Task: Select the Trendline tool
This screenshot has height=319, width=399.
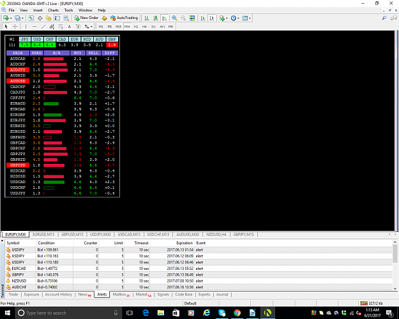Action: (43, 26)
